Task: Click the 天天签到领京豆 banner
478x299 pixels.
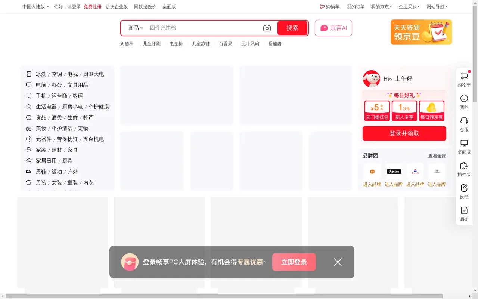Action: click(x=421, y=32)
